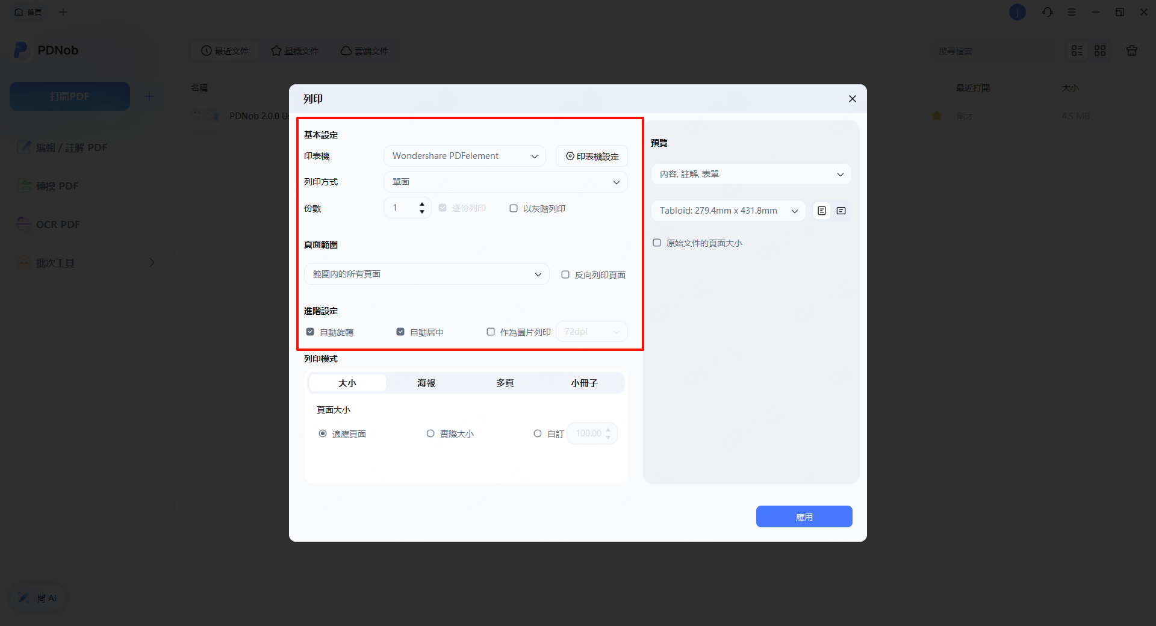Expand the 列印方式 dropdown showing 單面
Image resolution: width=1156 pixels, height=626 pixels.
coord(506,182)
